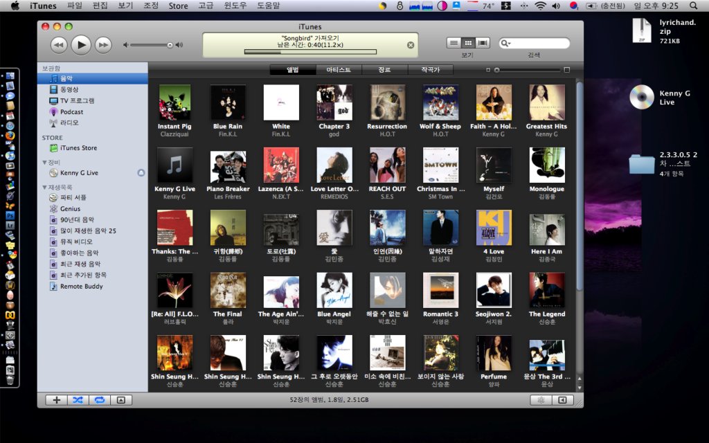Switch to list view
The width and height of the screenshot is (709, 443).
point(454,43)
